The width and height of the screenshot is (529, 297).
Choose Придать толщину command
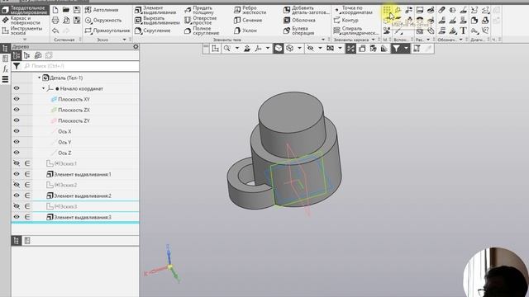198,10
